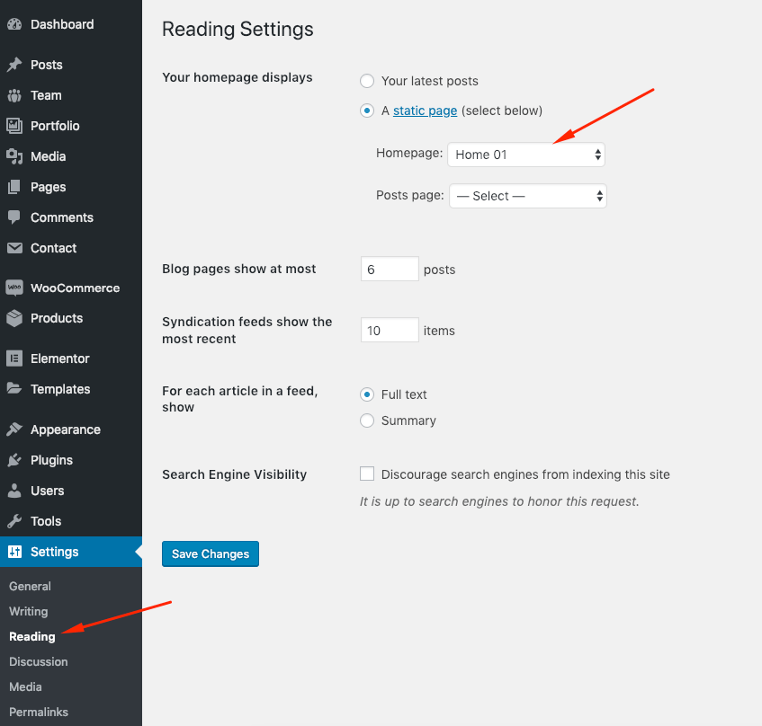
Task: Select 'Your latest posts' radio button
Action: tap(367, 81)
